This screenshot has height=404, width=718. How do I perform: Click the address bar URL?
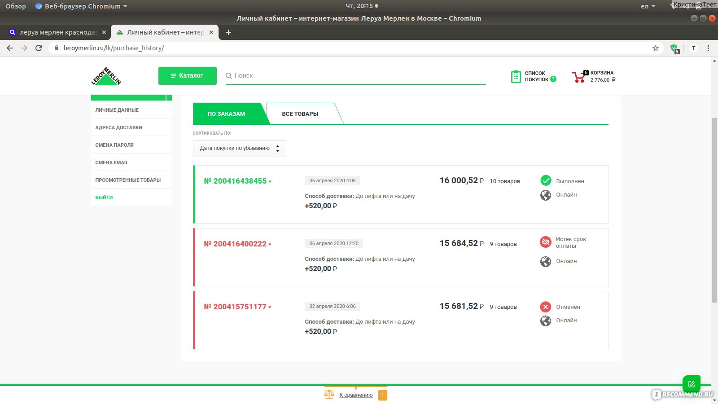pyautogui.click(x=114, y=48)
